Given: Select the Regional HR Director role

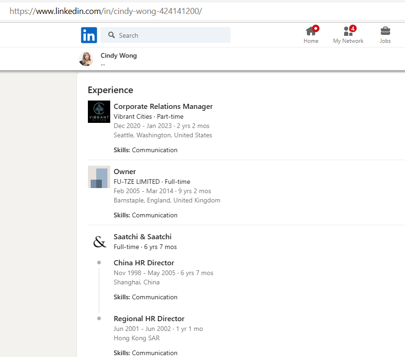Looking at the screenshot, I should (x=149, y=319).
